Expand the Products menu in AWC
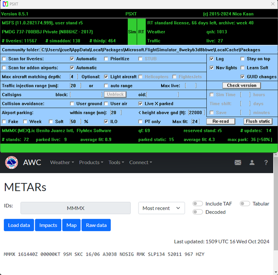The image size is (278, 275). (91, 162)
